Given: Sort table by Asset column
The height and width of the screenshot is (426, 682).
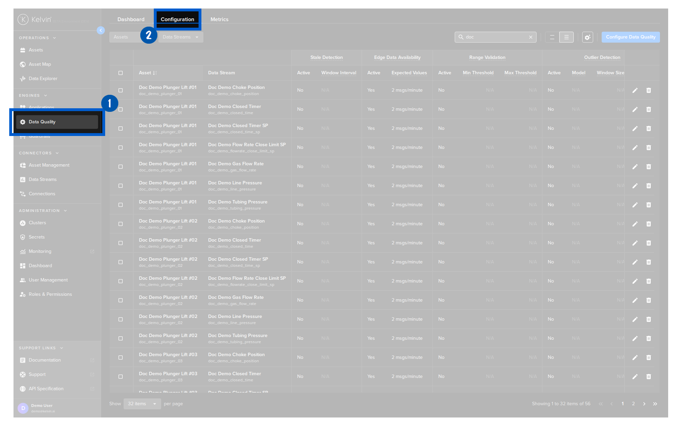Looking at the screenshot, I should (x=147, y=73).
